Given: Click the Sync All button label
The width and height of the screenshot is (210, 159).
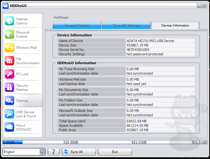Looking at the screenshot, I should pos(76,152).
